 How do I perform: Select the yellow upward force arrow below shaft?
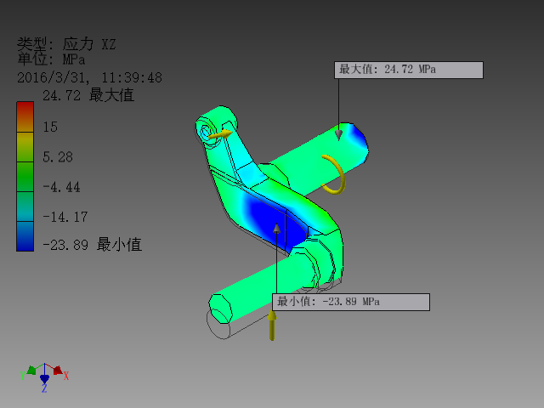[x=272, y=325]
